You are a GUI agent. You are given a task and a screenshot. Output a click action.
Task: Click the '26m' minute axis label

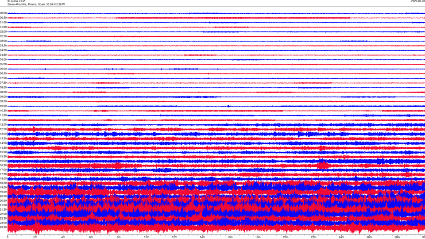(369, 237)
